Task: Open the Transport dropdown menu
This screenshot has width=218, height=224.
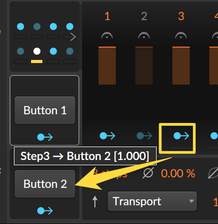Action: pos(152,201)
